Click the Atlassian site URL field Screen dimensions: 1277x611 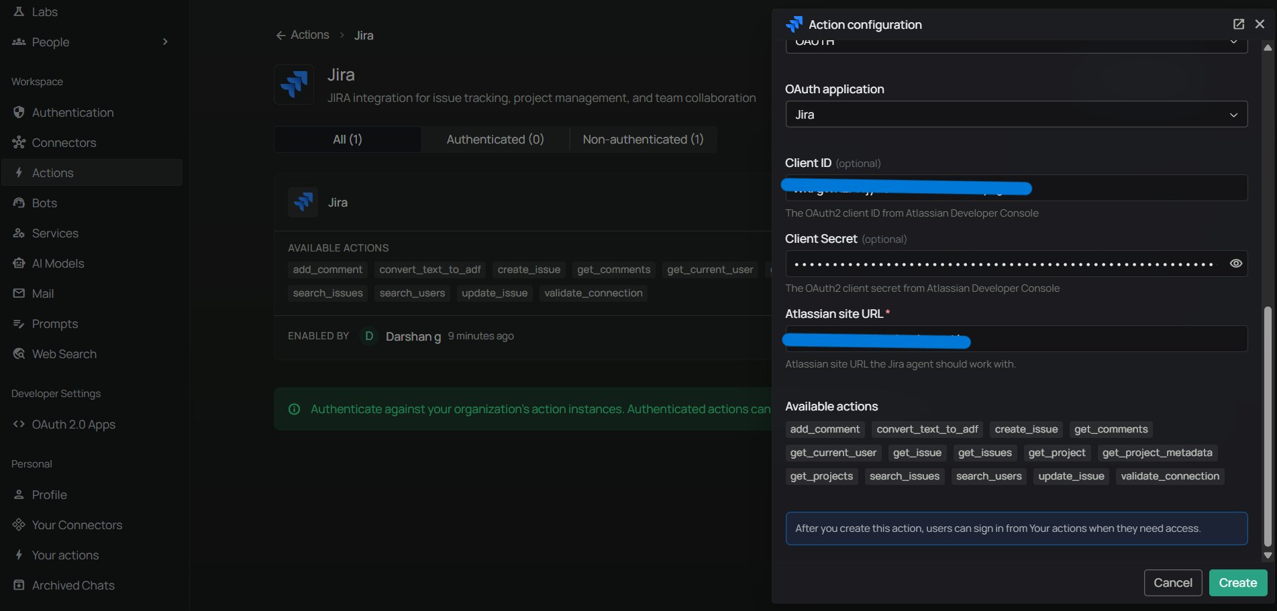tap(1016, 339)
